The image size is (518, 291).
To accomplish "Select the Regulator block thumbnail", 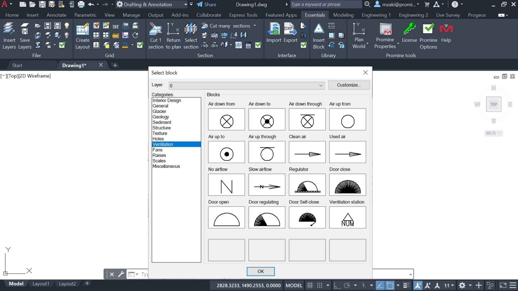I will point(307,185).
